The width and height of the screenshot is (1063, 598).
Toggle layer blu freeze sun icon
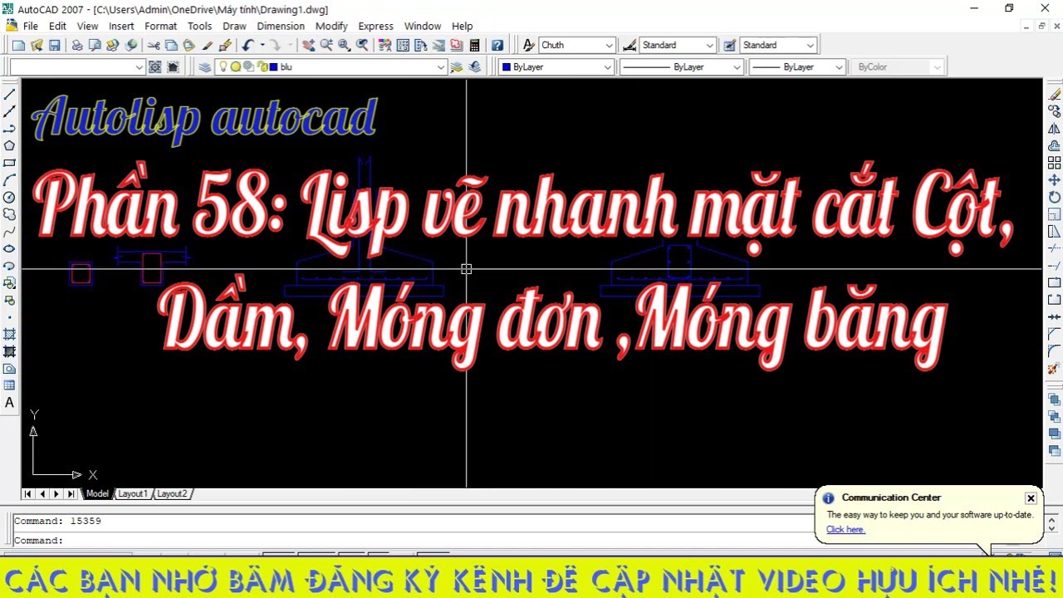tap(236, 67)
